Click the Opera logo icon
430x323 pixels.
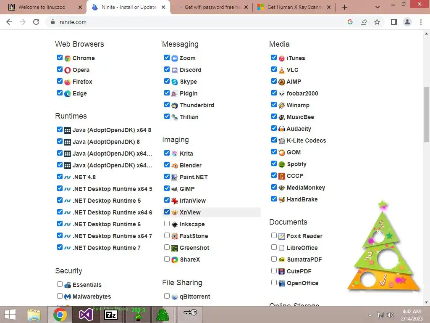[68, 70]
